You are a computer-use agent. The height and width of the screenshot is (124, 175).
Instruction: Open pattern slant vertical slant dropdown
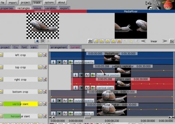point(105,88)
